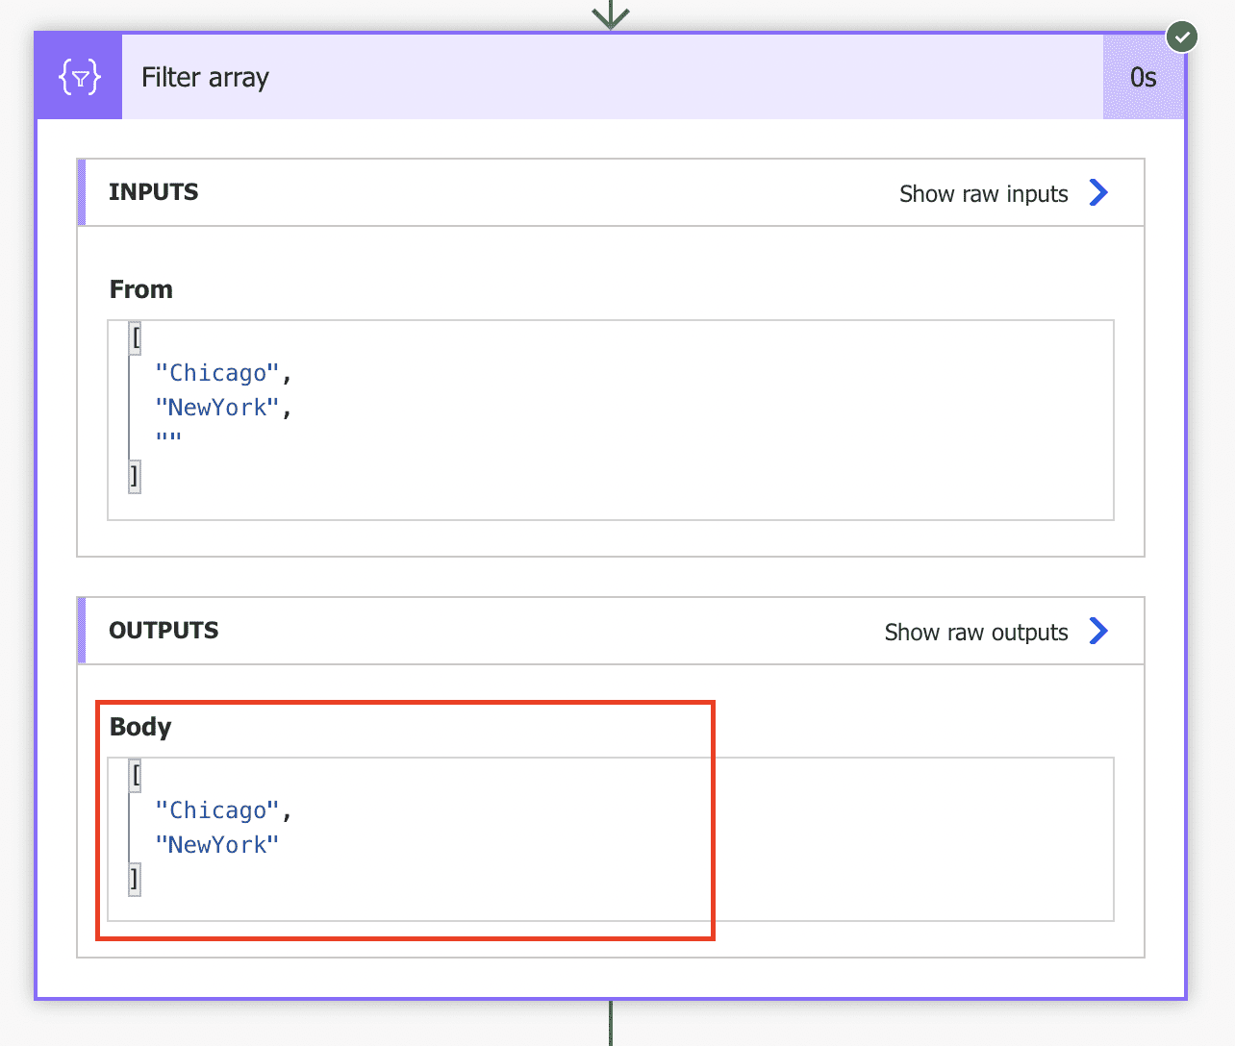This screenshot has width=1235, height=1046.
Task: Click the purple action icon on the header
Action: (78, 76)
